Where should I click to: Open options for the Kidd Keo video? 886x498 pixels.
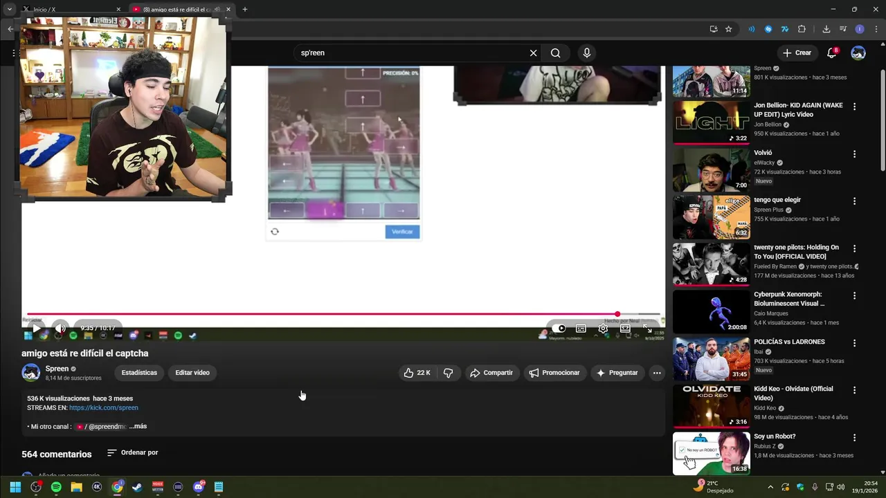[x=854, y=389]
